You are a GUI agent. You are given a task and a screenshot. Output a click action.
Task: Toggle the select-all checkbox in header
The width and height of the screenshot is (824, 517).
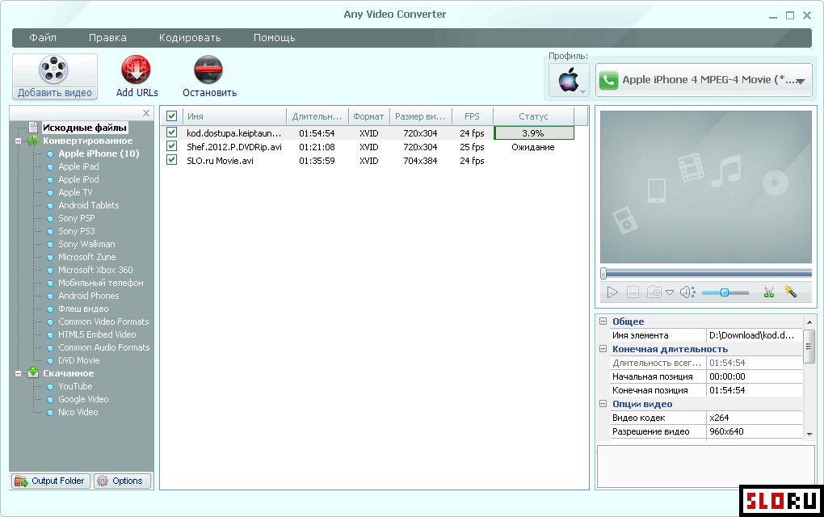pyautogui.click(x=171, y=116)
